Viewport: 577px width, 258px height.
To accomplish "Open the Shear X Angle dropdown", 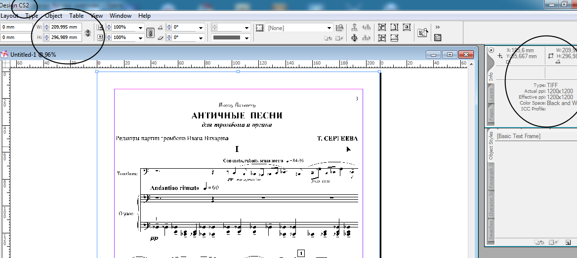I will 201,38.
